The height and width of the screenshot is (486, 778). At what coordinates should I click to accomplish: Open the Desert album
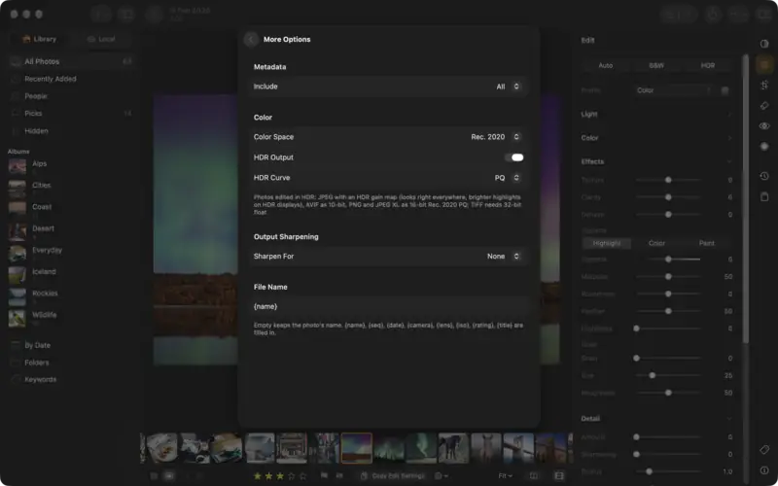click(71, 231)
